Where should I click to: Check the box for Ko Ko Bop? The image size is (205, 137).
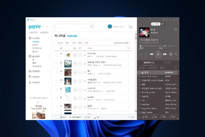click(x=57, y=55)
